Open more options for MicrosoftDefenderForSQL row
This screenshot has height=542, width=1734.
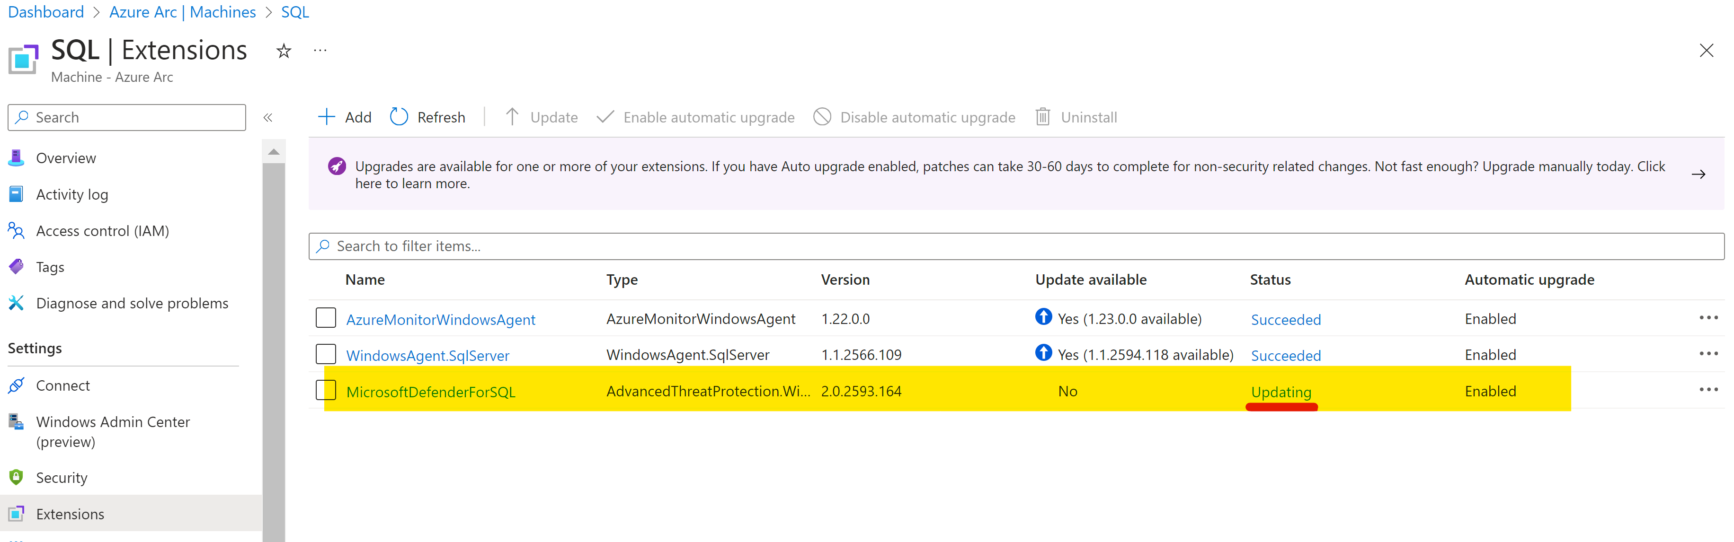coord(1708,390)
